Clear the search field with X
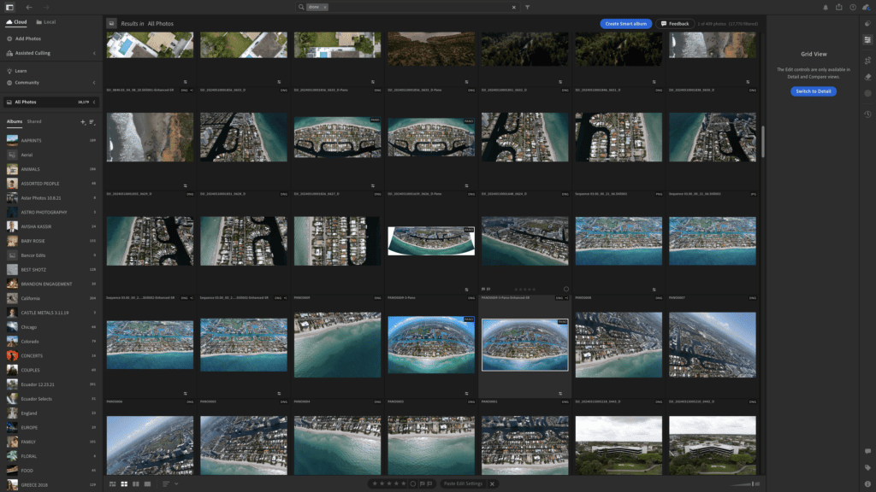 [x=514, y=7]
